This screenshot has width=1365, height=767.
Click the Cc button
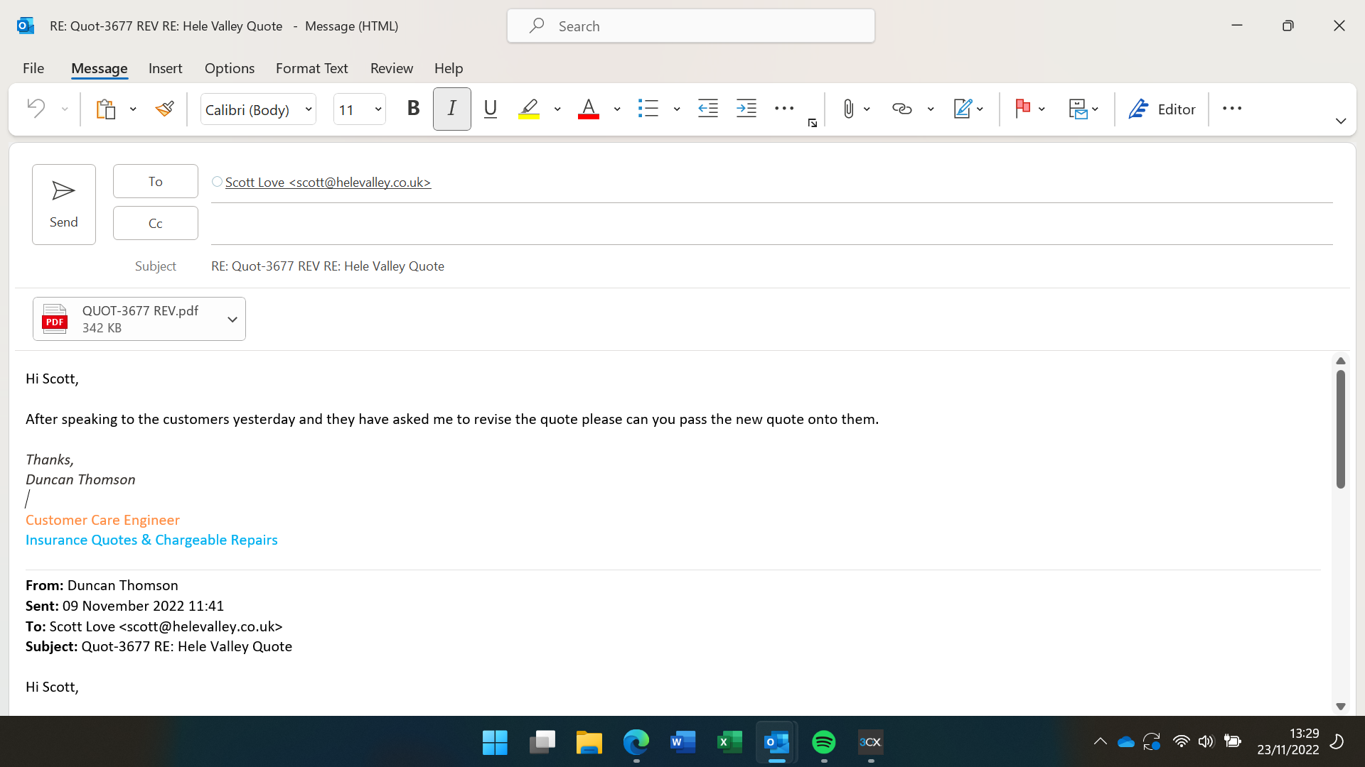pos(155,223)
